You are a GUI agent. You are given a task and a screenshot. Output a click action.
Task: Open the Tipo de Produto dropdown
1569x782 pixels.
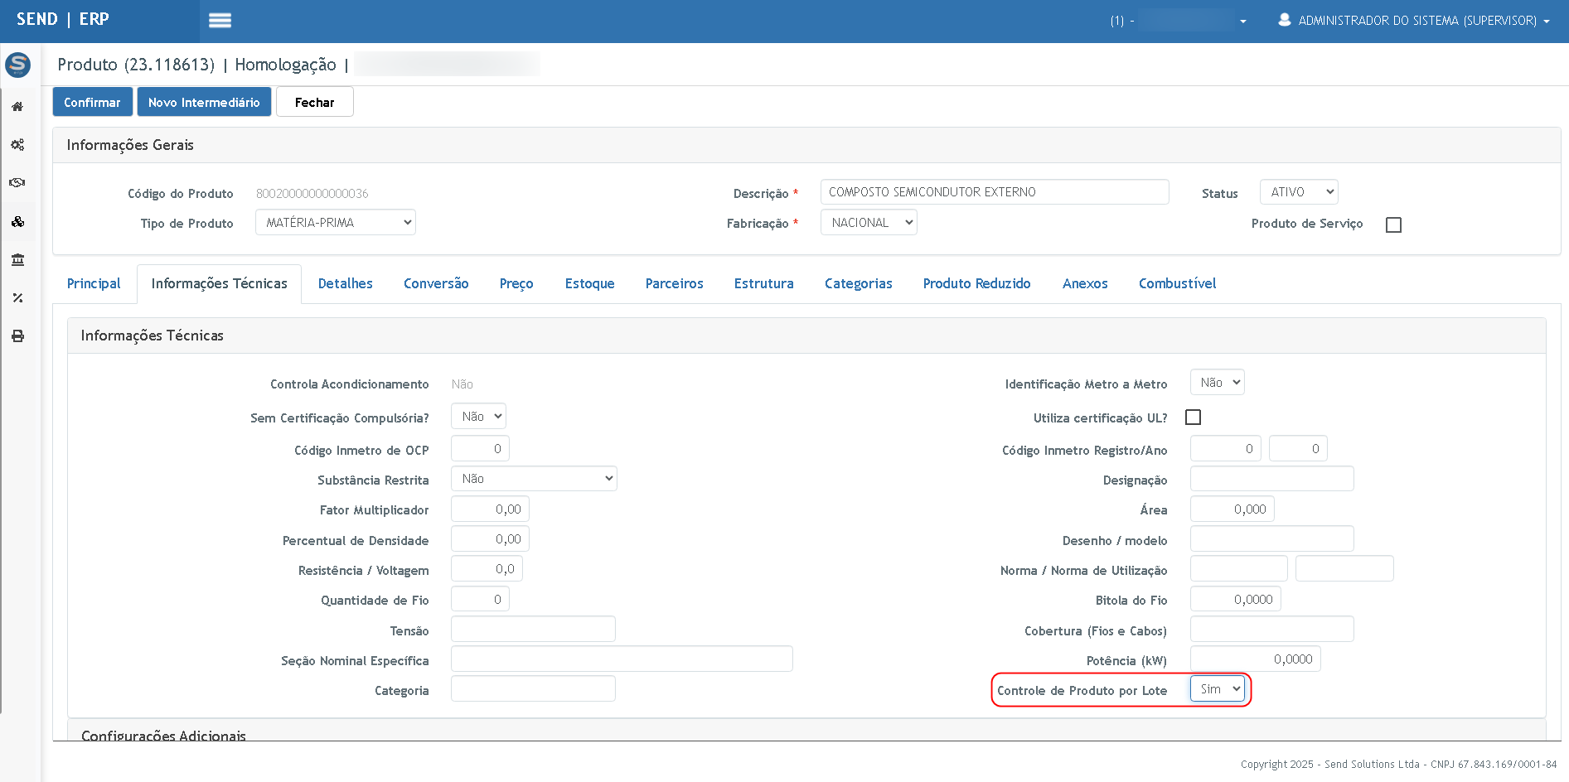[336, 223]
